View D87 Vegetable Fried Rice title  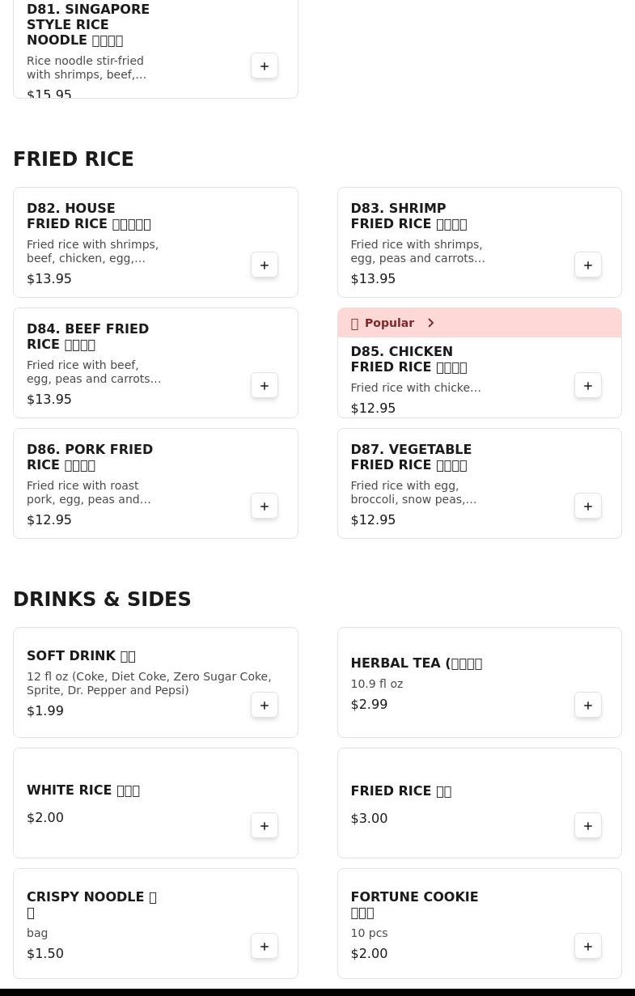[411, 457]
